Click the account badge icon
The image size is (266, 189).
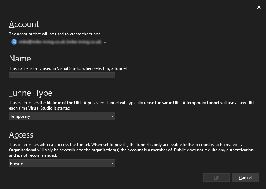pyautogui.click(x=14, y=42)
